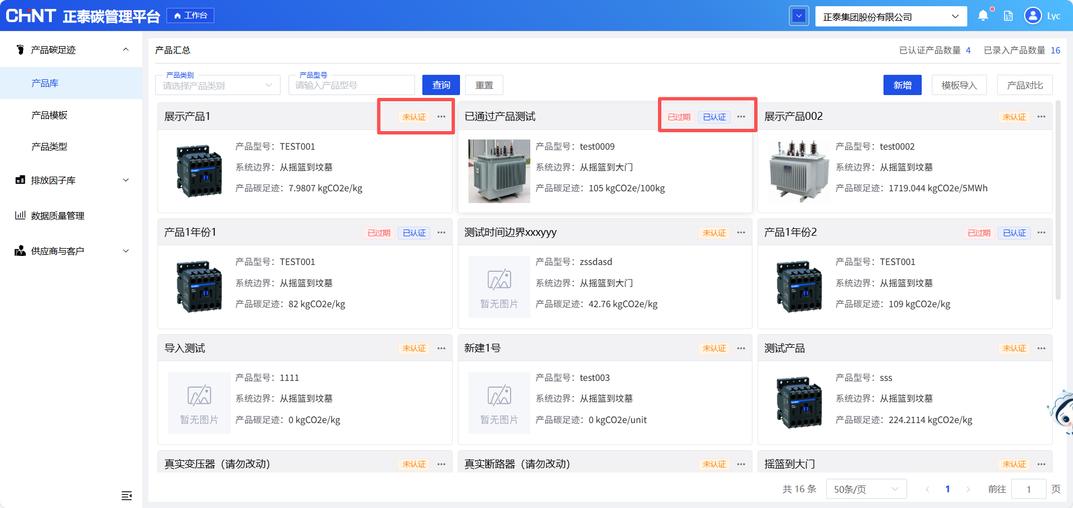The height and width of the screenshot is (508, 1073).
Task: Open the user avatar icon for Lyc
Action: click(1033, 16)
